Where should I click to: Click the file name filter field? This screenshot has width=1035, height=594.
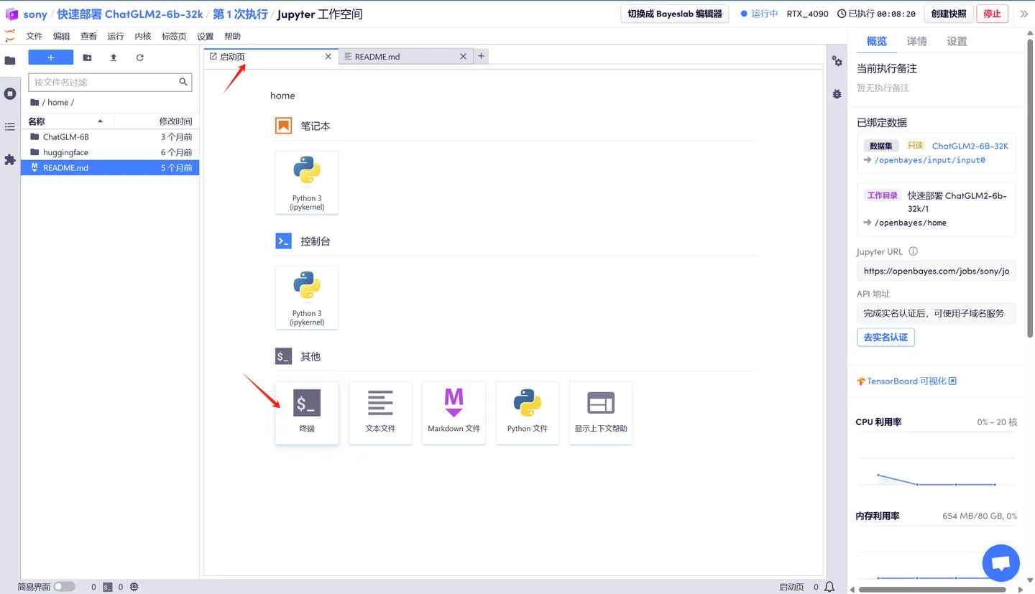click(x=110, y=82)
